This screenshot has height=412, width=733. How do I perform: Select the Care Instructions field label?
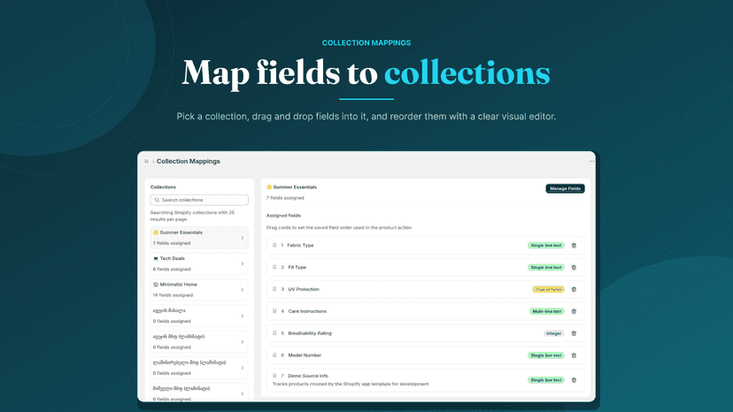[x=307, y=311]
